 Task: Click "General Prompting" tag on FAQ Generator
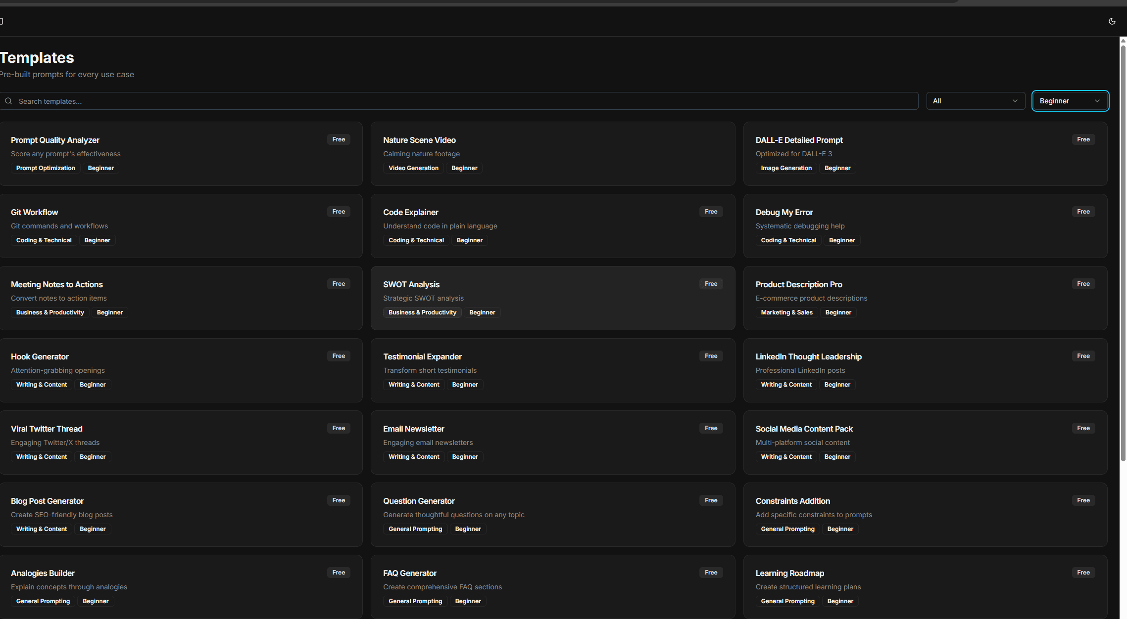[415, 601]
